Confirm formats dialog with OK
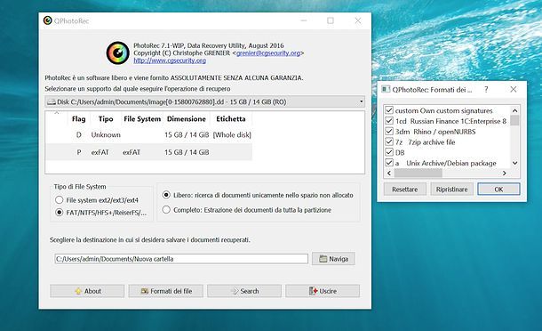Screen dimensions: 542x331 [x=498, y=189]
